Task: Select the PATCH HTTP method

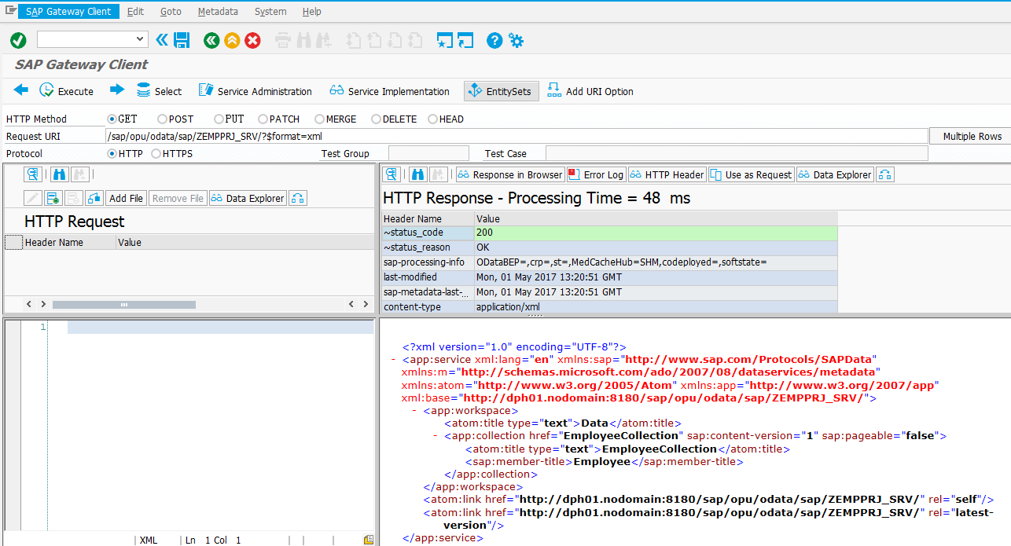Action: (x=263, y=119)
